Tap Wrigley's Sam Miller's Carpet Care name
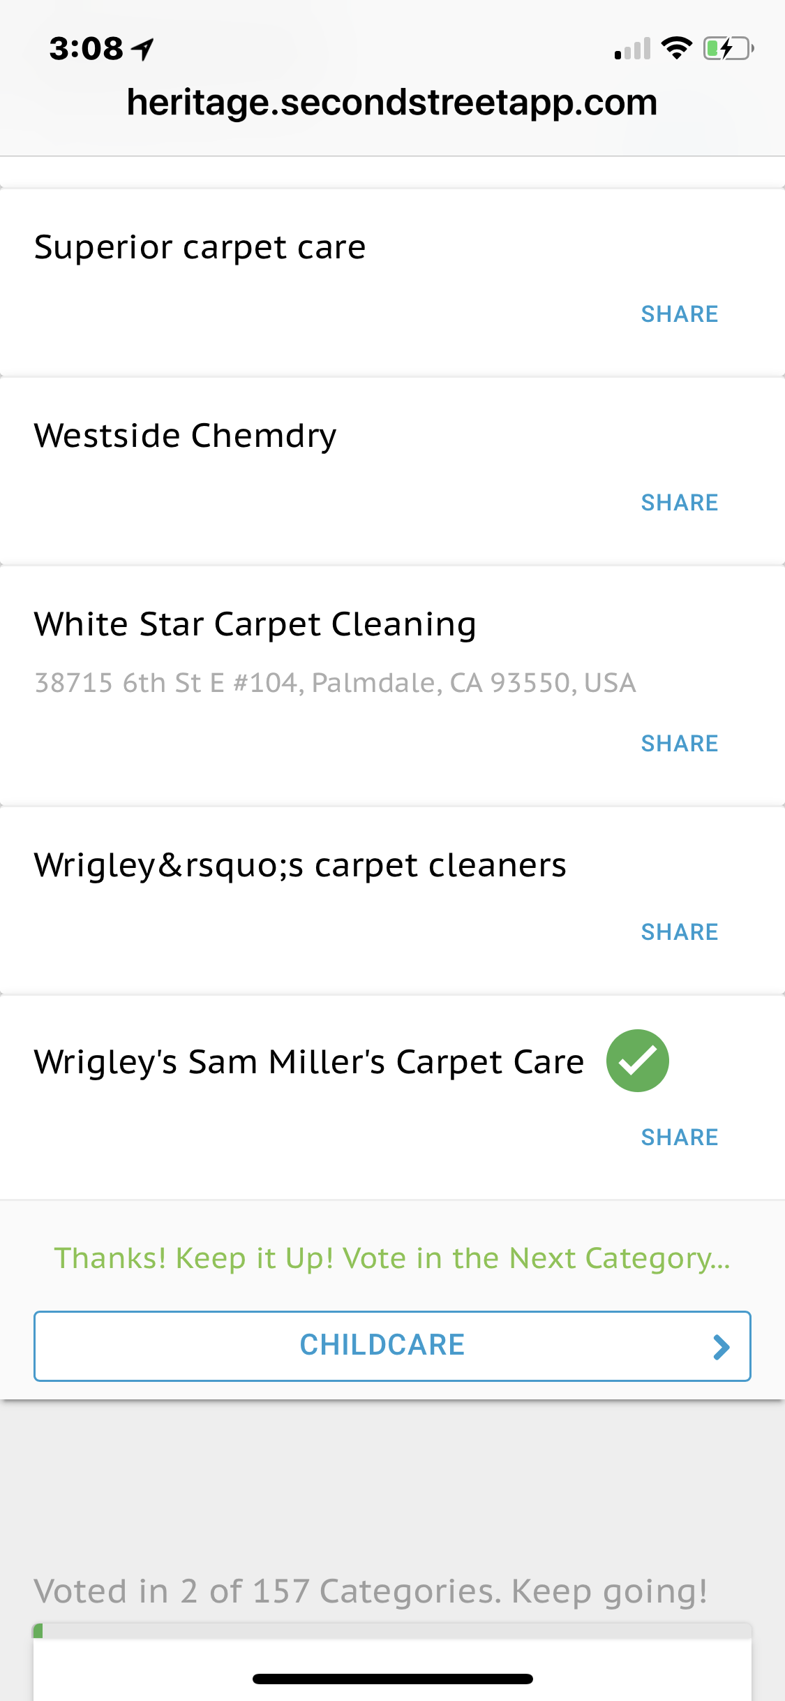The image size is (785, 1701). [x=308, y=1062]
